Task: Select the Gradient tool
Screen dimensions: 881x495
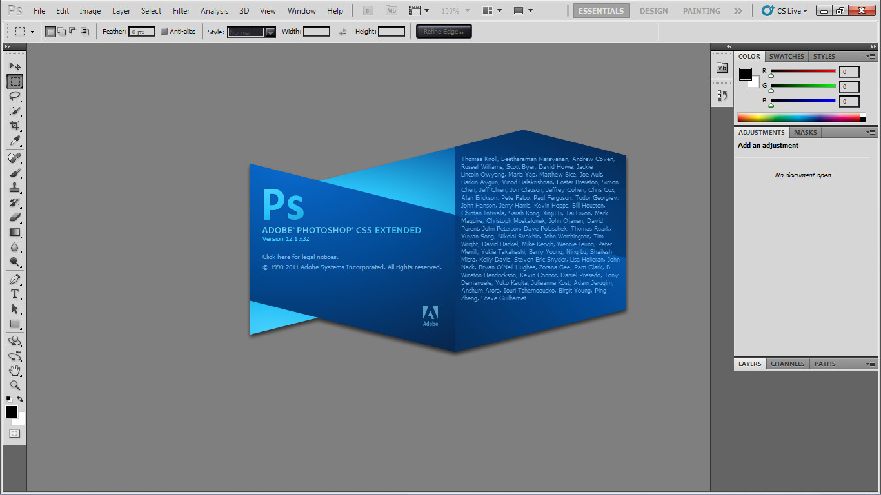Action: click(15, 232)
